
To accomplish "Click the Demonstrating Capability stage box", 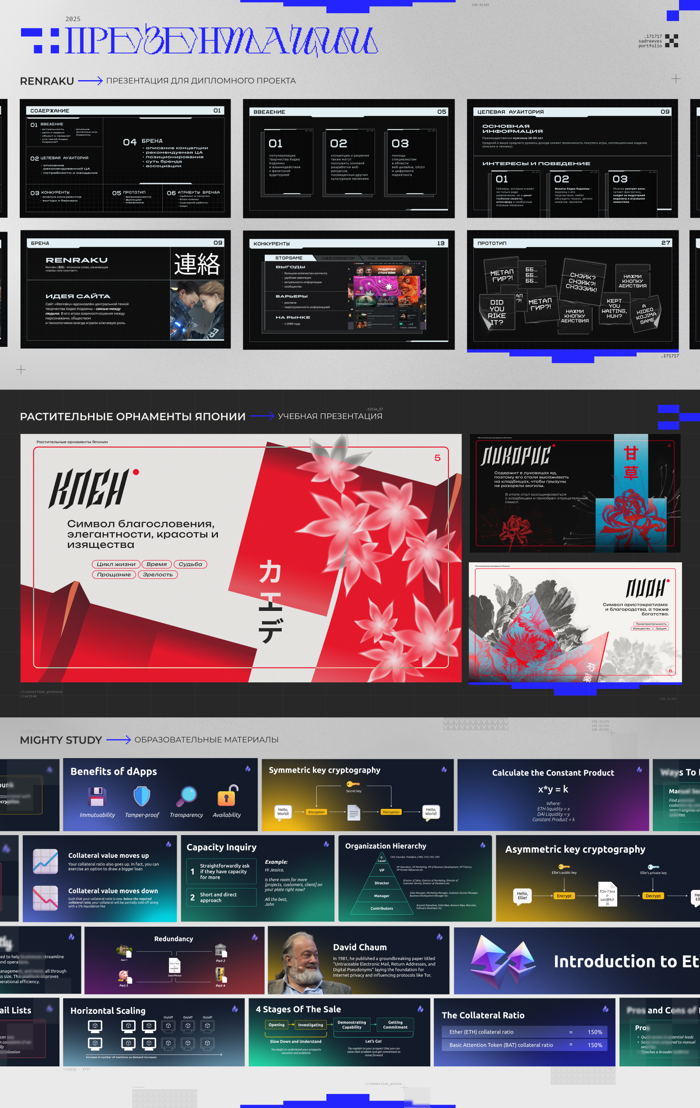I will pos(352,1025).
